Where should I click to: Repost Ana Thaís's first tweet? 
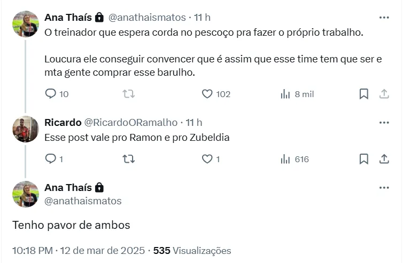(x=129, y=94)
